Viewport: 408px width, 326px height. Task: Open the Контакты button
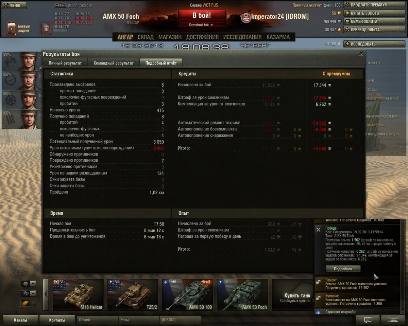57,320
